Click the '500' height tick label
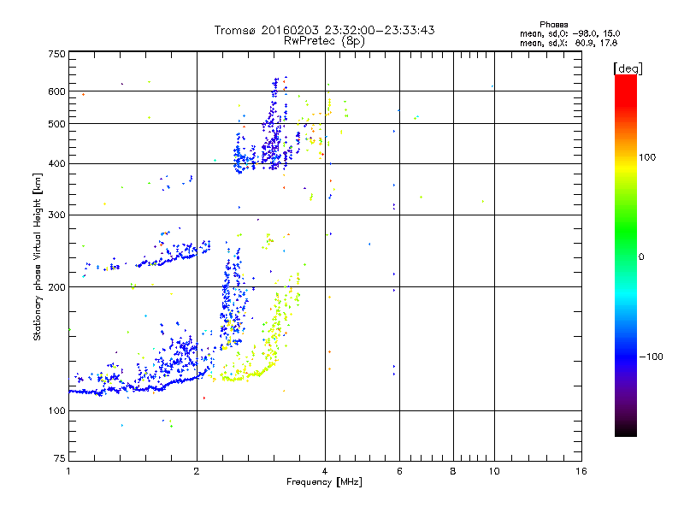The image size is (684, 513). [x=56, y=124]
